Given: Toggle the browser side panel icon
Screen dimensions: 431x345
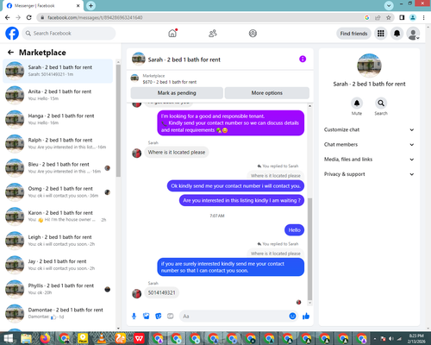Looking at the screenshot, I should 402,17.
